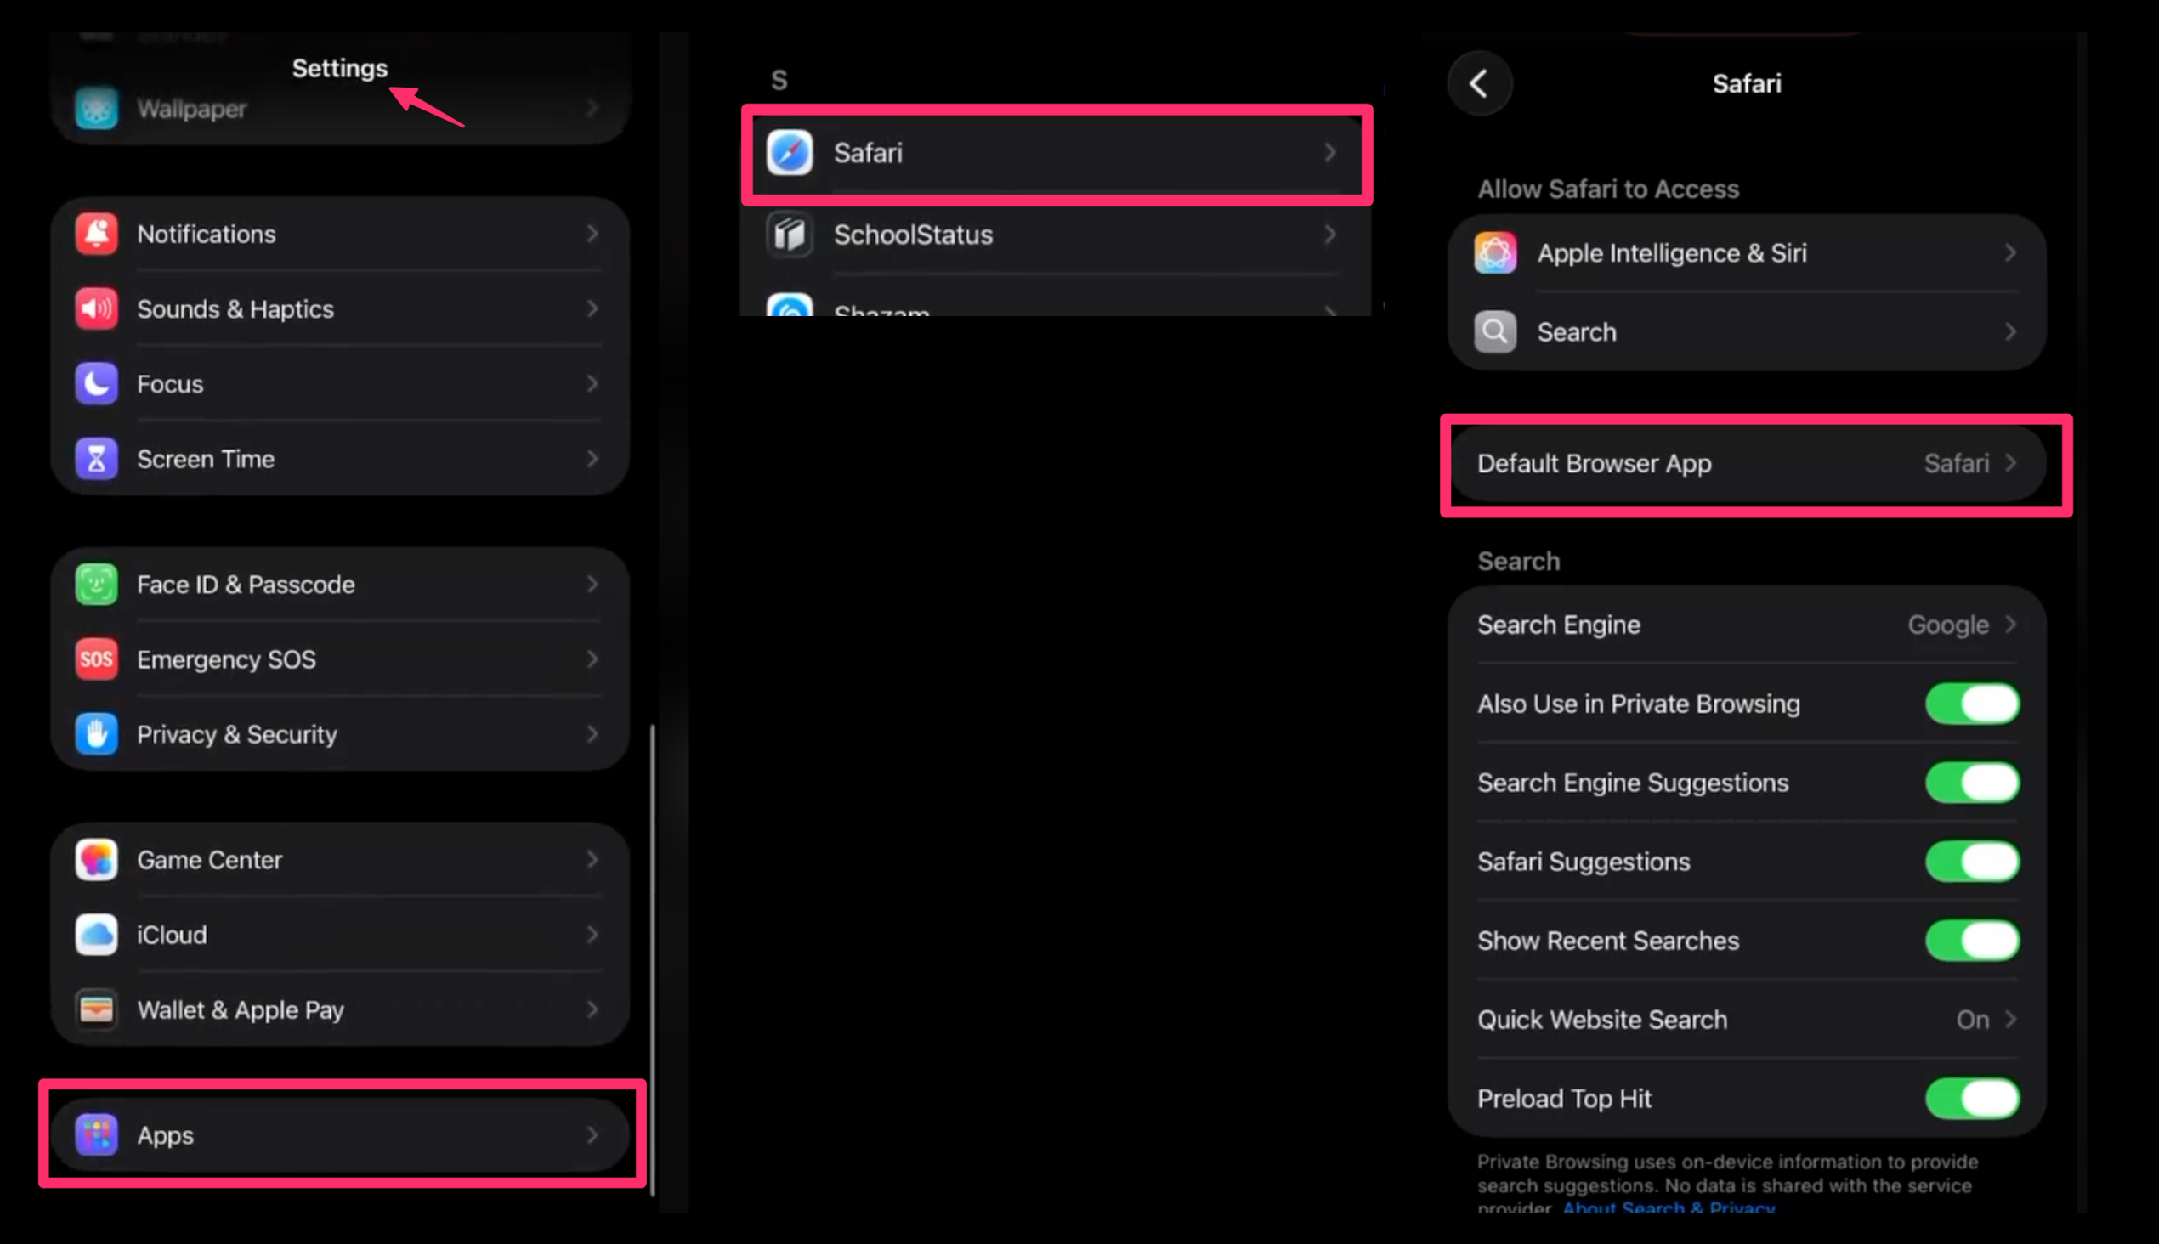The image size is (2159, 1244).
Task: Open the Apps row chevron
Action: pos(592,1134)
